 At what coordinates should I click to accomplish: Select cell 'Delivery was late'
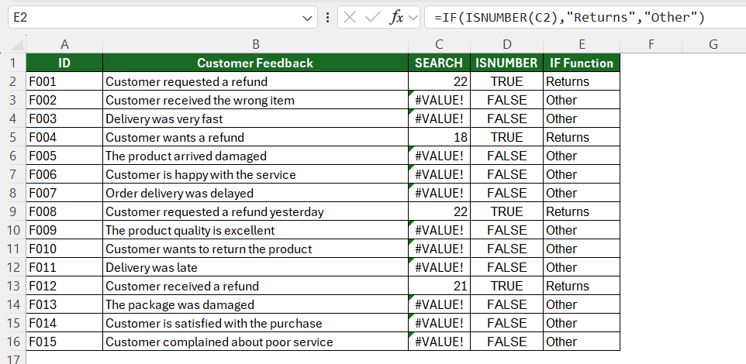(x=255, y=267)
